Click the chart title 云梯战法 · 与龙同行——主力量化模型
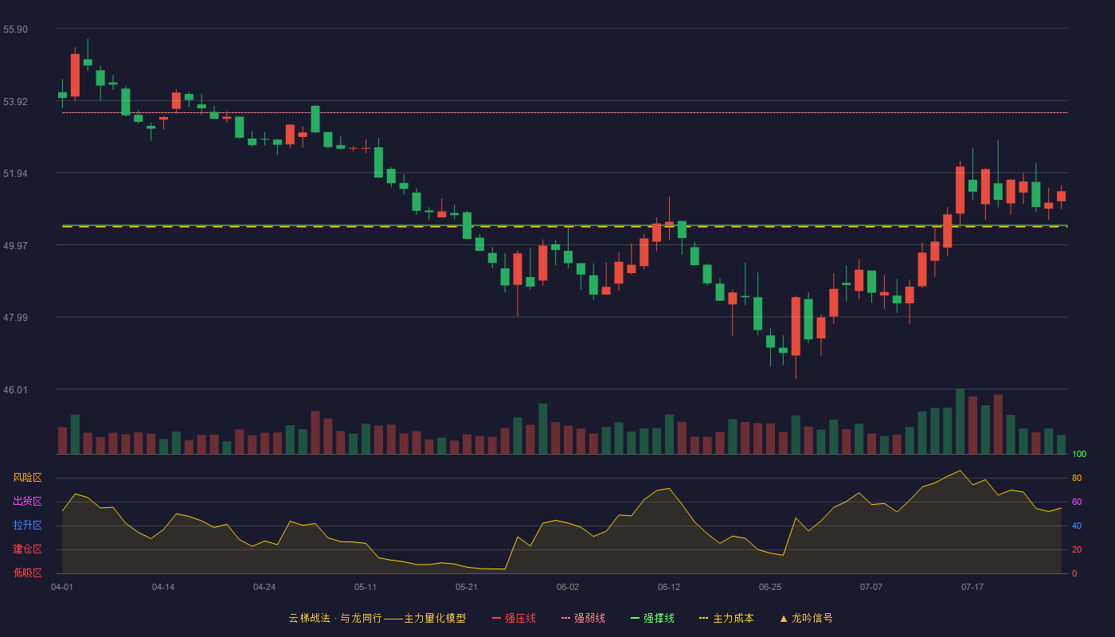The image size is (1115, 637). [x=377, y=618]
